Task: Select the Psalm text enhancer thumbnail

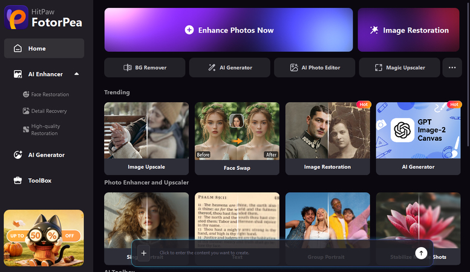Action: click(x=237, y=220)
